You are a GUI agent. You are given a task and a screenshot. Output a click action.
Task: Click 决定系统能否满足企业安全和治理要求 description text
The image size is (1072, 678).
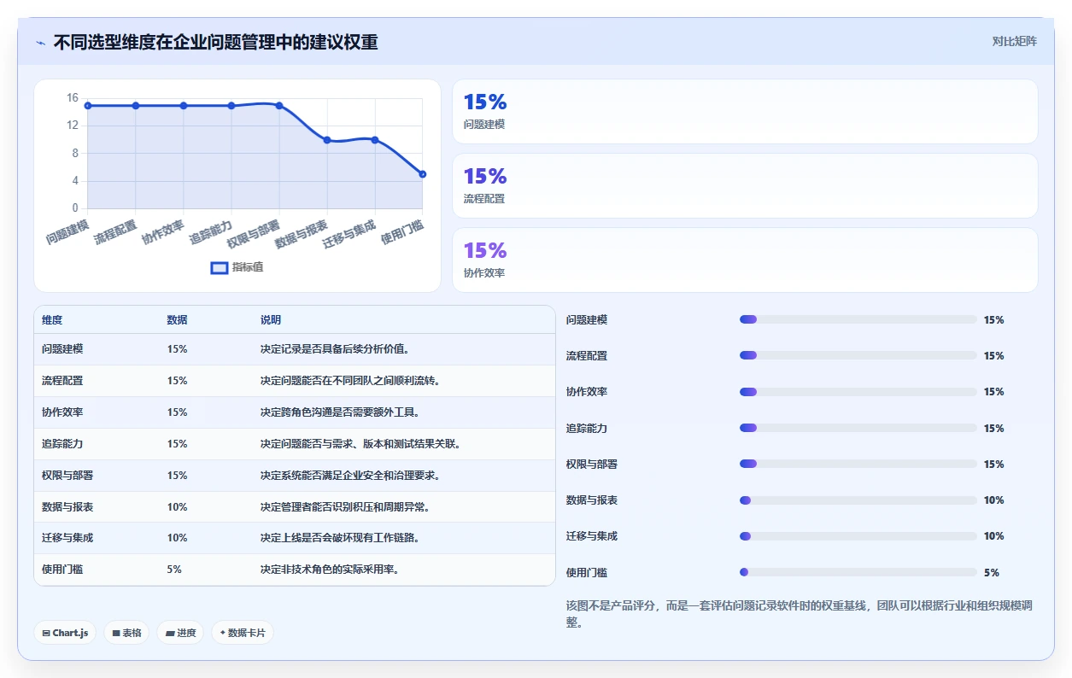tap(351, 476)
